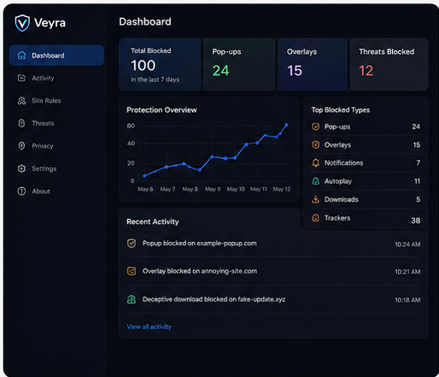Image resolution: width=439 pixels, height=377 pixels.
Task: Click the Threats sidebar icon
Action: (x=21, y=123)
